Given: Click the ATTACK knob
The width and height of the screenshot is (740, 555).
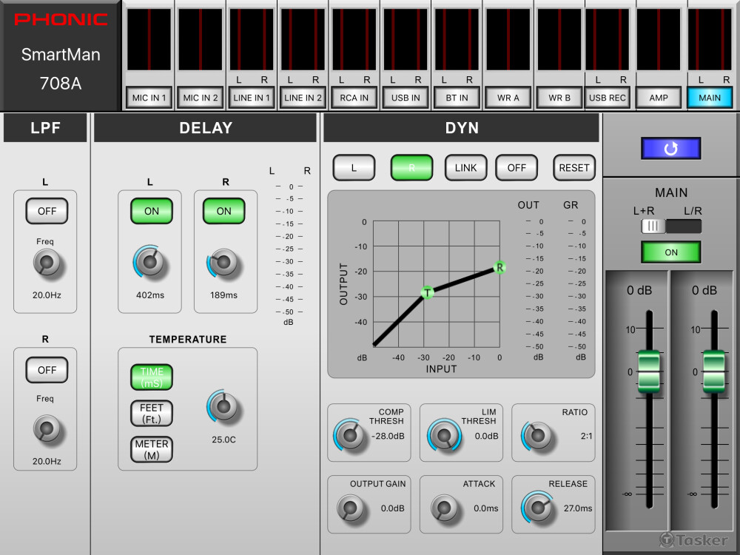Looking at the screenshot, I should click(x=444, y=508).
